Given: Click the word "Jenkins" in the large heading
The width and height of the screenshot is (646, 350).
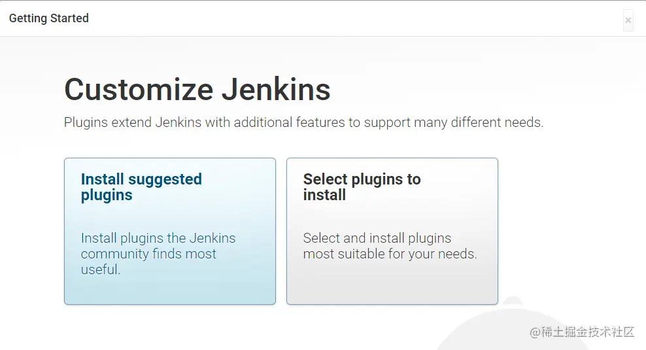Looking at the screenshot, I should pyautogui.click(x=276, y=90).
